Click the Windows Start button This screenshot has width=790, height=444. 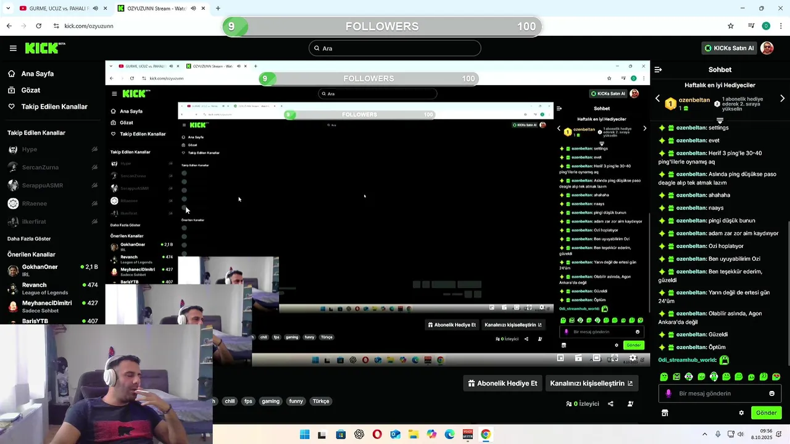pyautogui.click(x=304, y=434)
